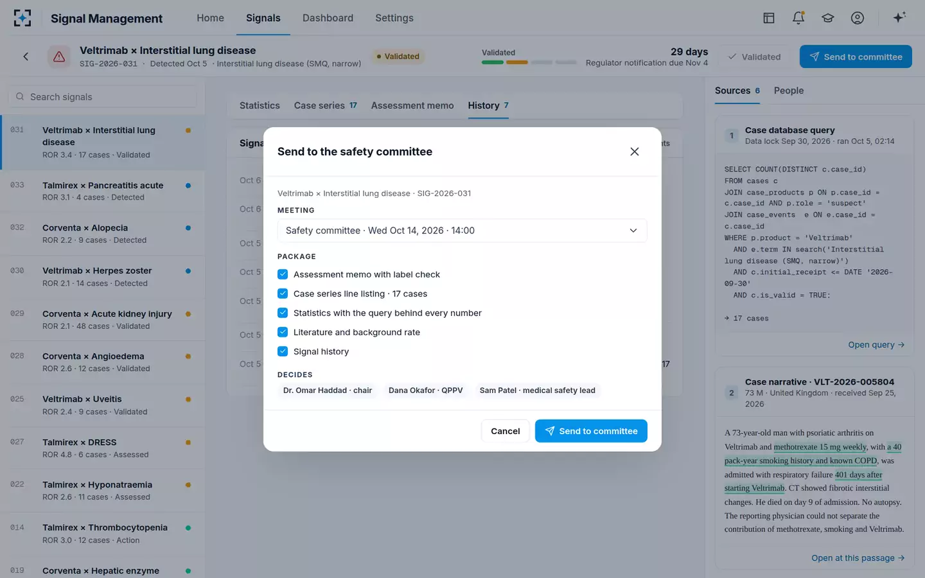Viewport: 925px width, 578px height.
Task: Select Veltrimab × Uveitis signal
Action: 103,405
